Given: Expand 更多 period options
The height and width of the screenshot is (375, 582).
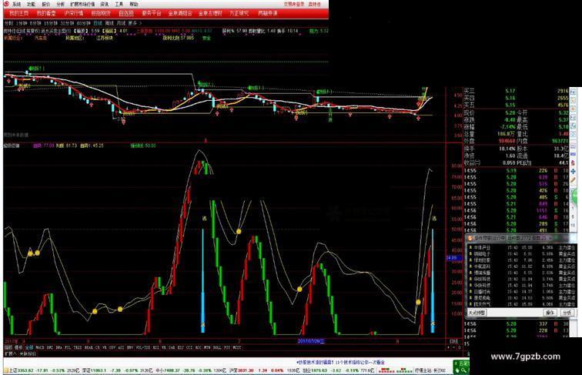Looking at the screenshot, I should click(135, 23).
